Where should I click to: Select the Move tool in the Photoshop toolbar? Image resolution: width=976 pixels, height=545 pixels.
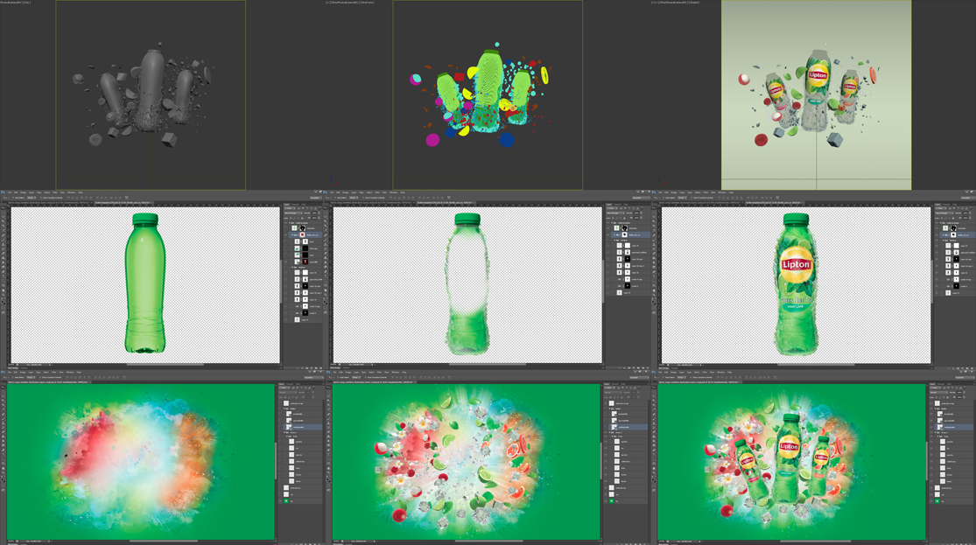tap(4, 208)
